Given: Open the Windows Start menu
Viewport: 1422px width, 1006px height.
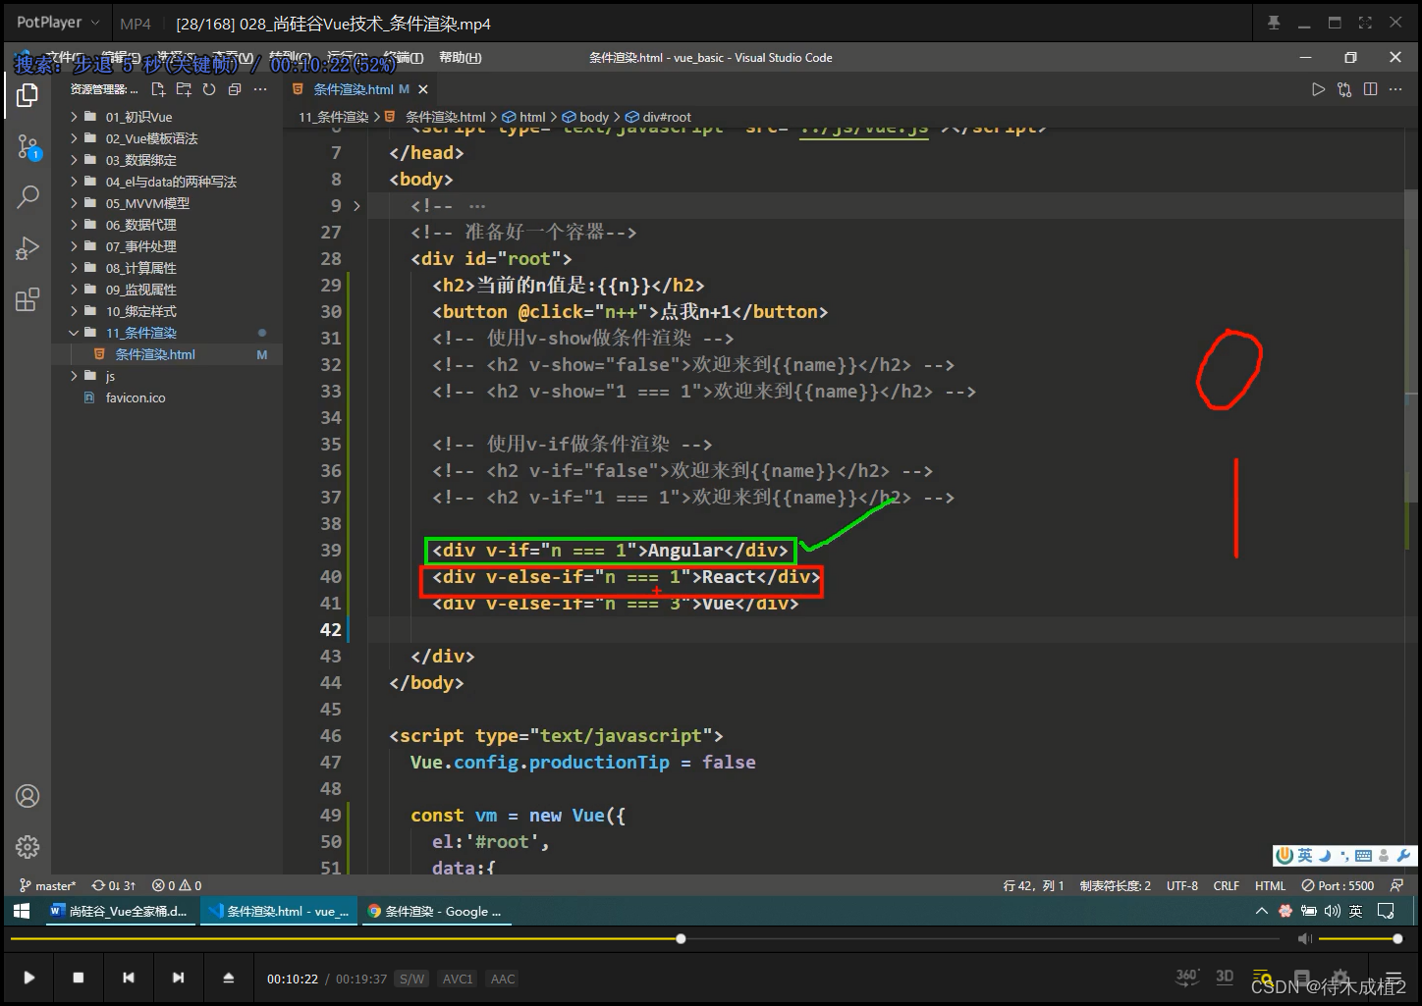Looking at the screenshot, I should coord(22,911).
